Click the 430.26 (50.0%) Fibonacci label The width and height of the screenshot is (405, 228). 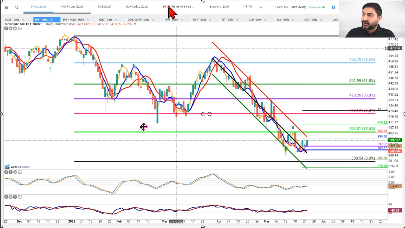coord(362,95)
